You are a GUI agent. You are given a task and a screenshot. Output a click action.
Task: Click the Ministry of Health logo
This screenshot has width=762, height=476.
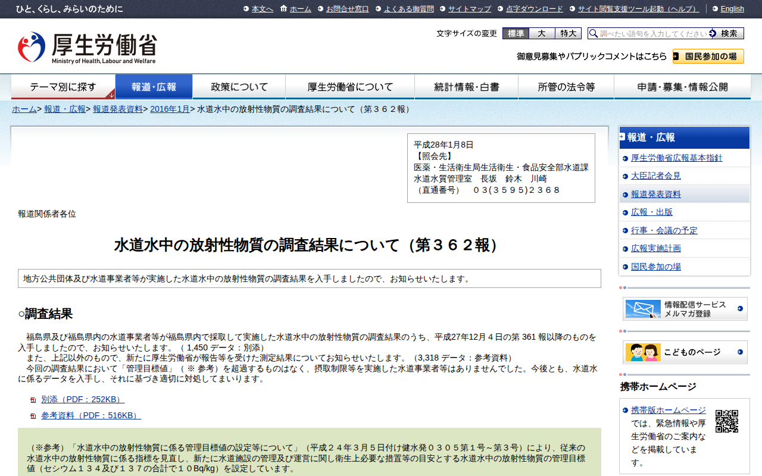click(87, 48)
